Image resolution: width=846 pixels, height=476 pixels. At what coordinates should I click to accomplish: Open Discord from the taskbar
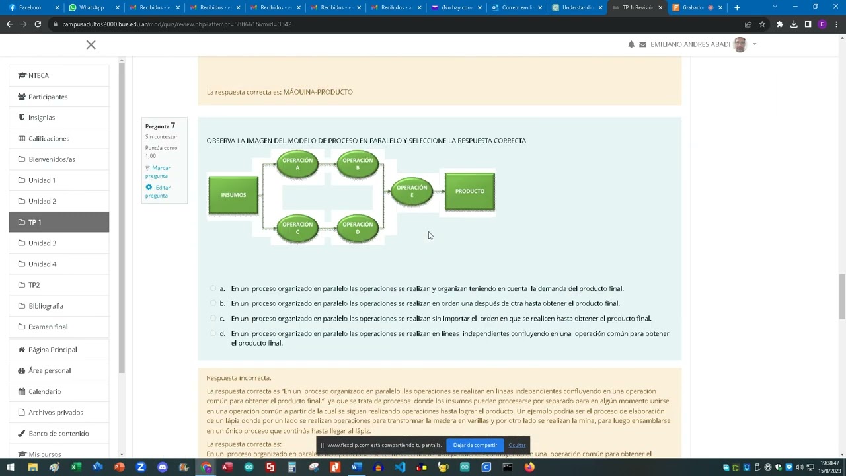click(163, 467)
